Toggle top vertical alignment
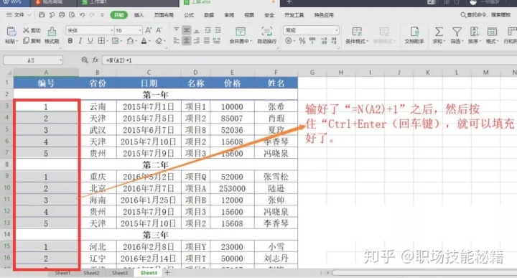Image resolution: width=517 pixels, height=278 pixels. 177,30
